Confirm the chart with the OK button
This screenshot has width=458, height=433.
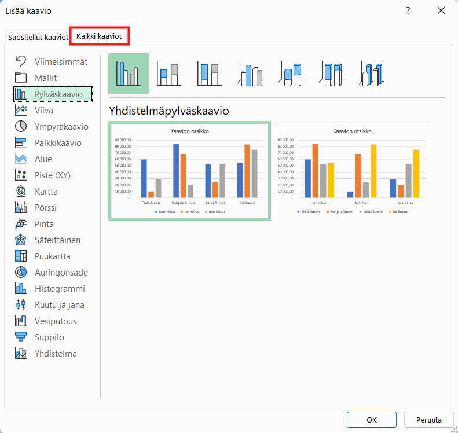[372, 420]
